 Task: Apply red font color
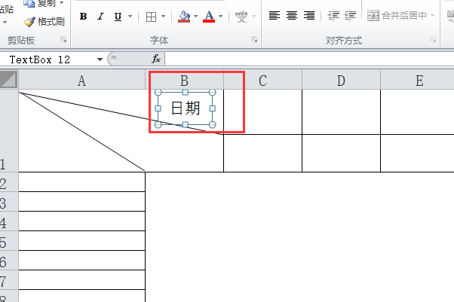coord(209,17)
